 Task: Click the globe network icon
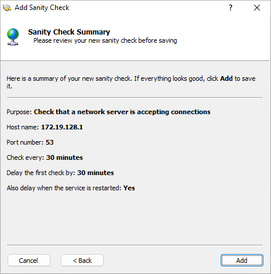tap(13, 37)
